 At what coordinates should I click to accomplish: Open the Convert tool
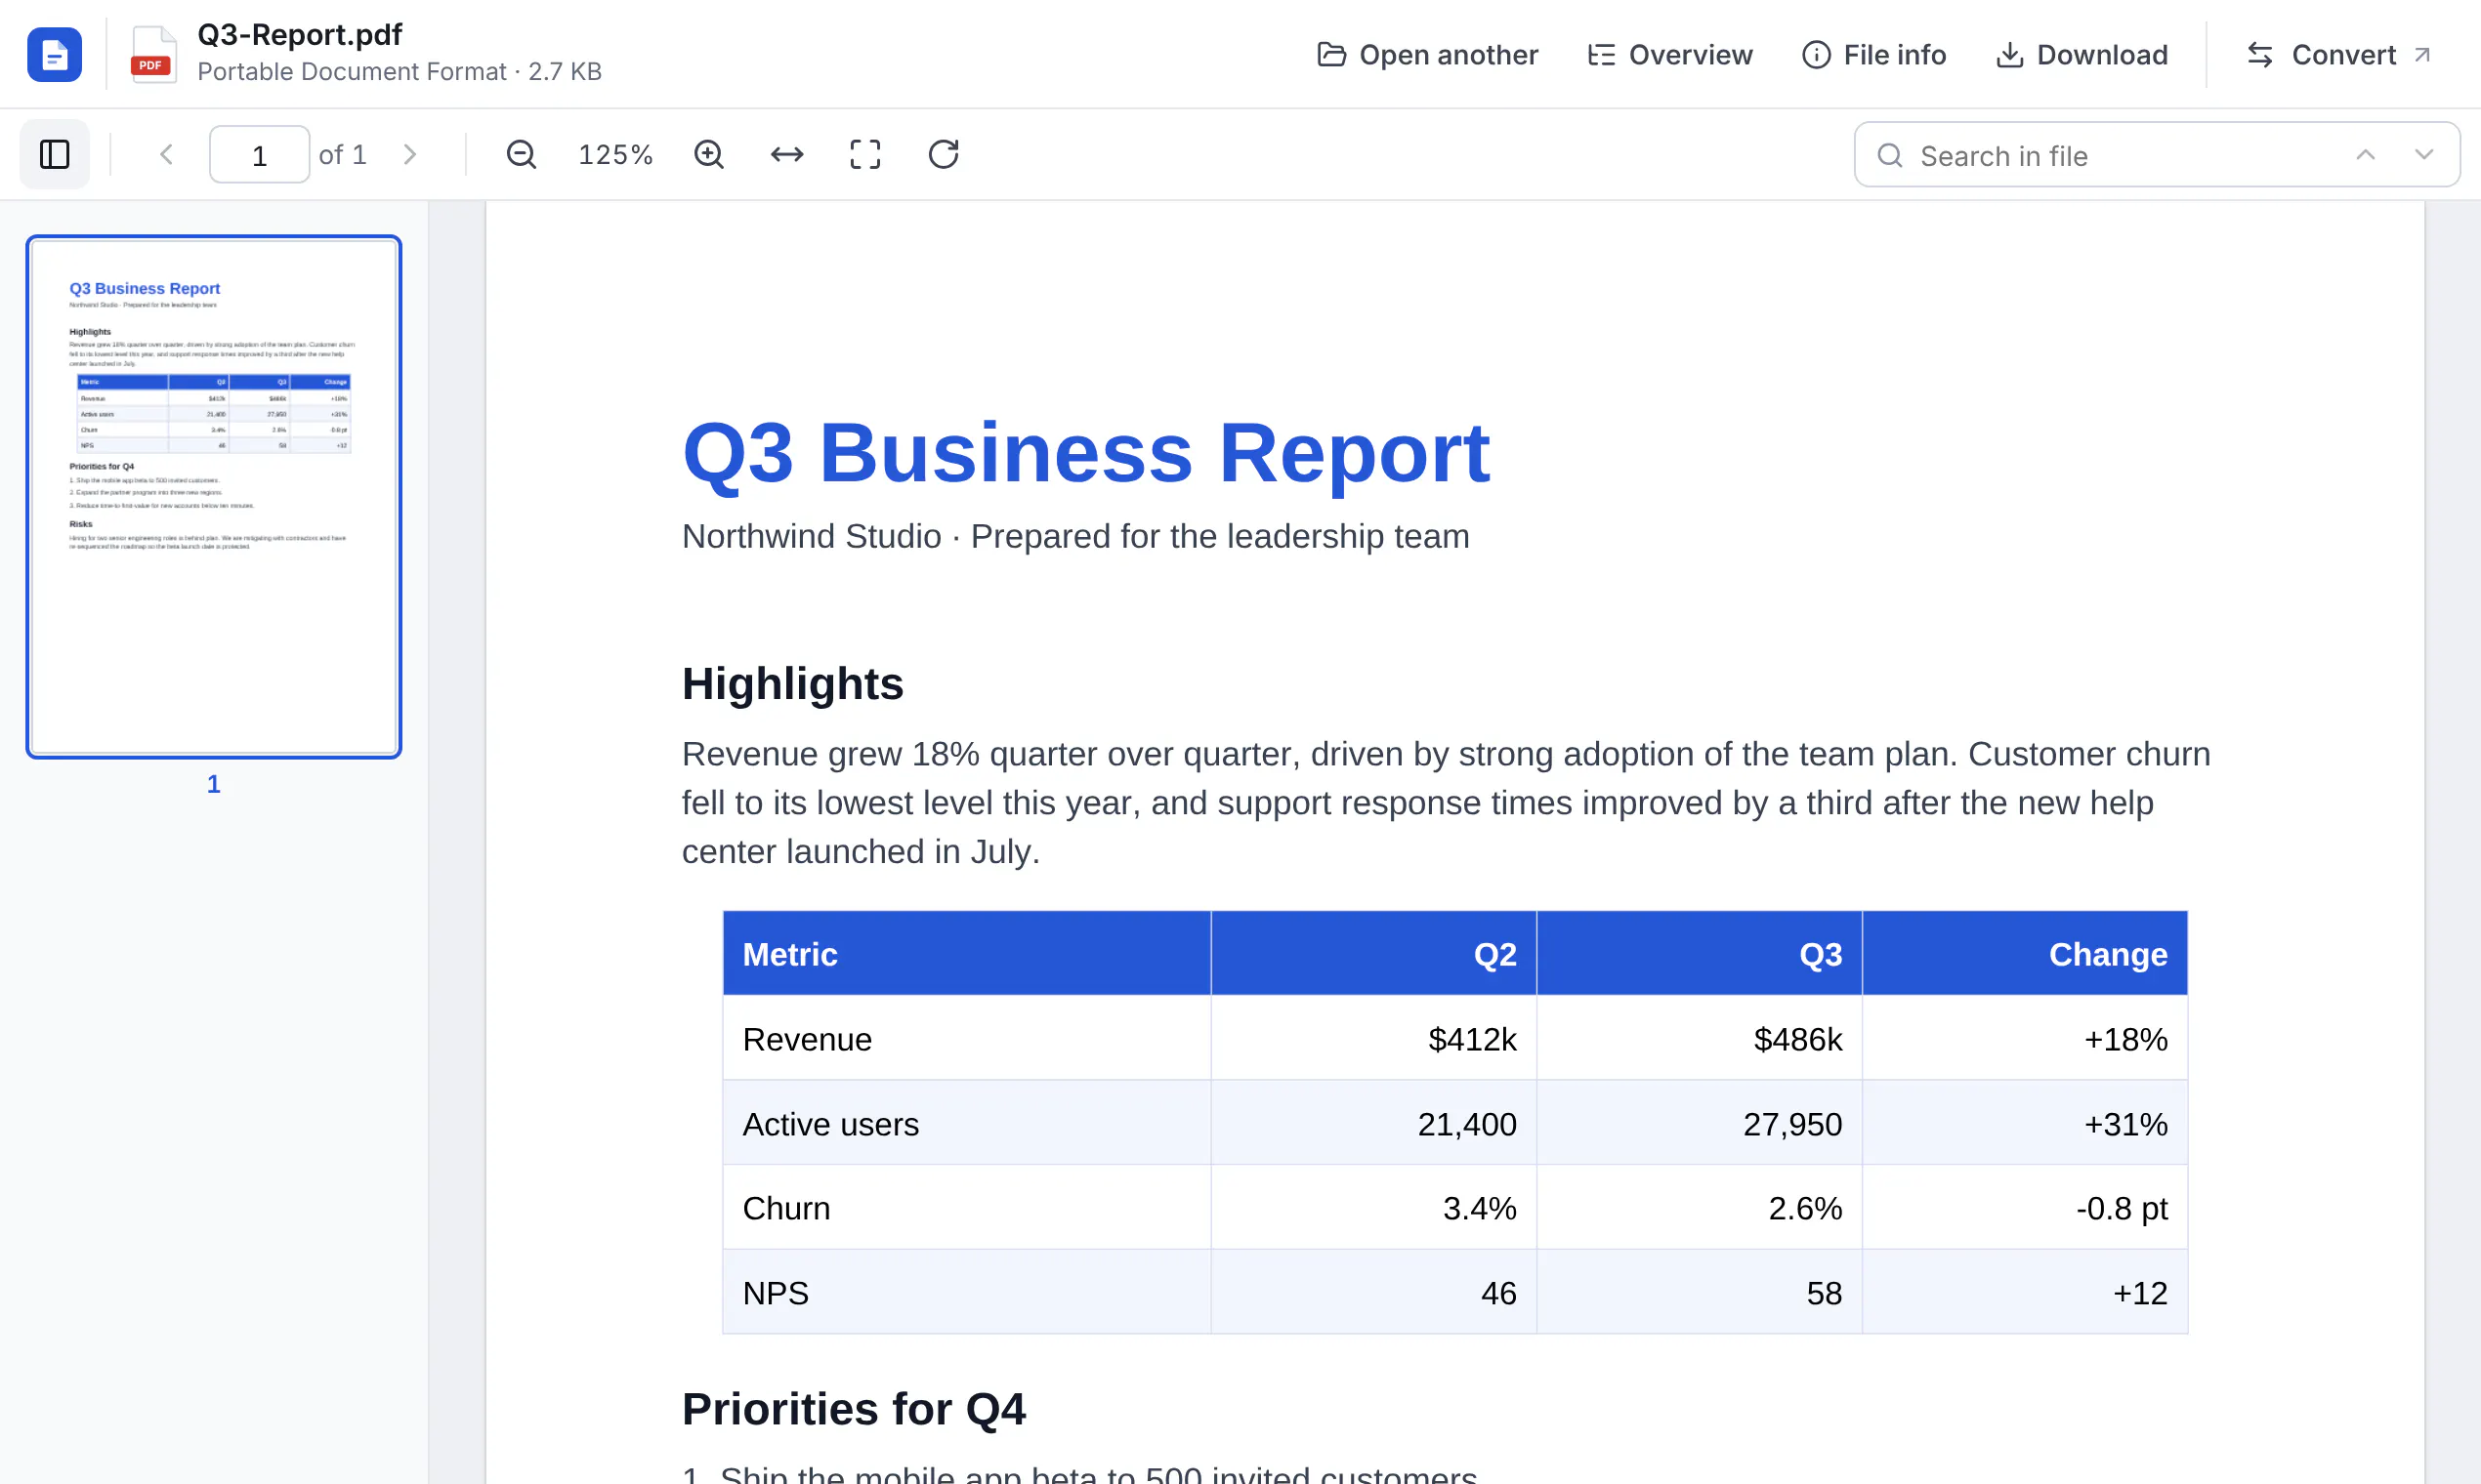pos(2340,54)
